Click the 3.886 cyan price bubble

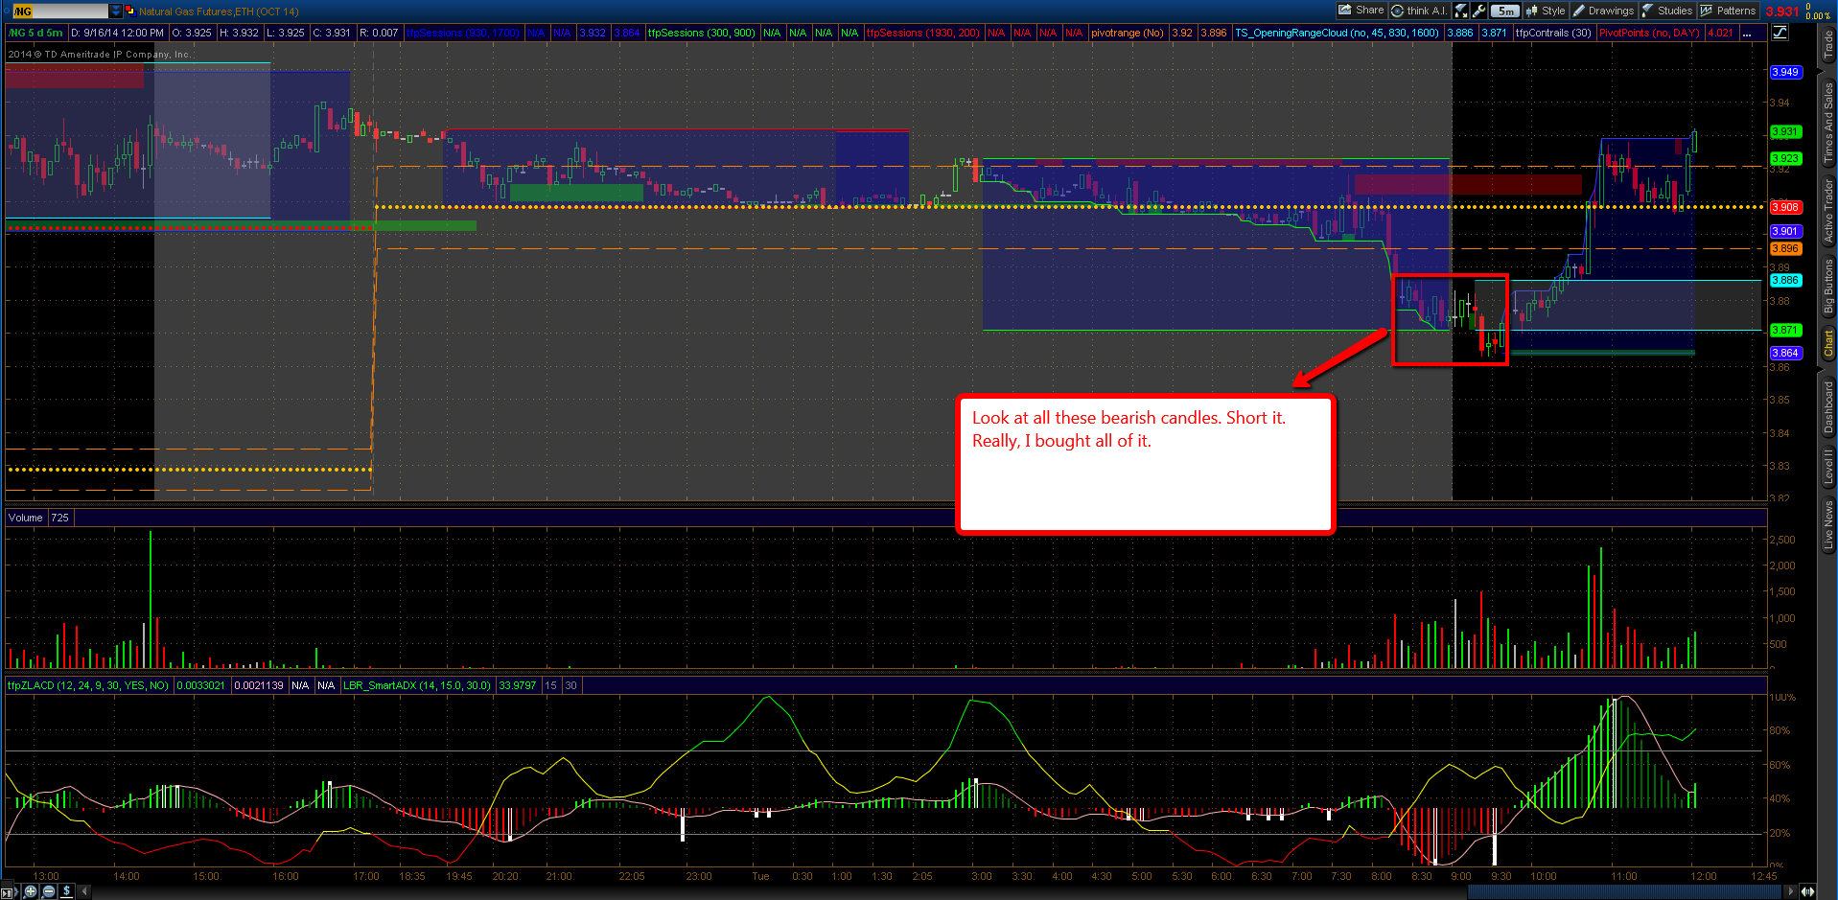(x=1785, y=280)
